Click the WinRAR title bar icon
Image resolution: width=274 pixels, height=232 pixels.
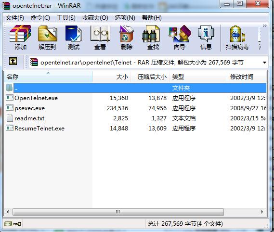point(6,5)
